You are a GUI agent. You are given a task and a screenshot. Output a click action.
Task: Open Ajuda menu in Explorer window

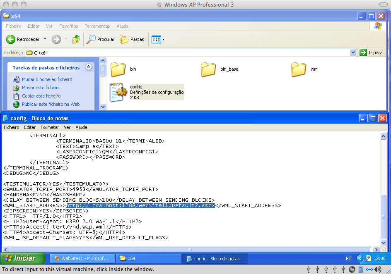tap(122, 26)
